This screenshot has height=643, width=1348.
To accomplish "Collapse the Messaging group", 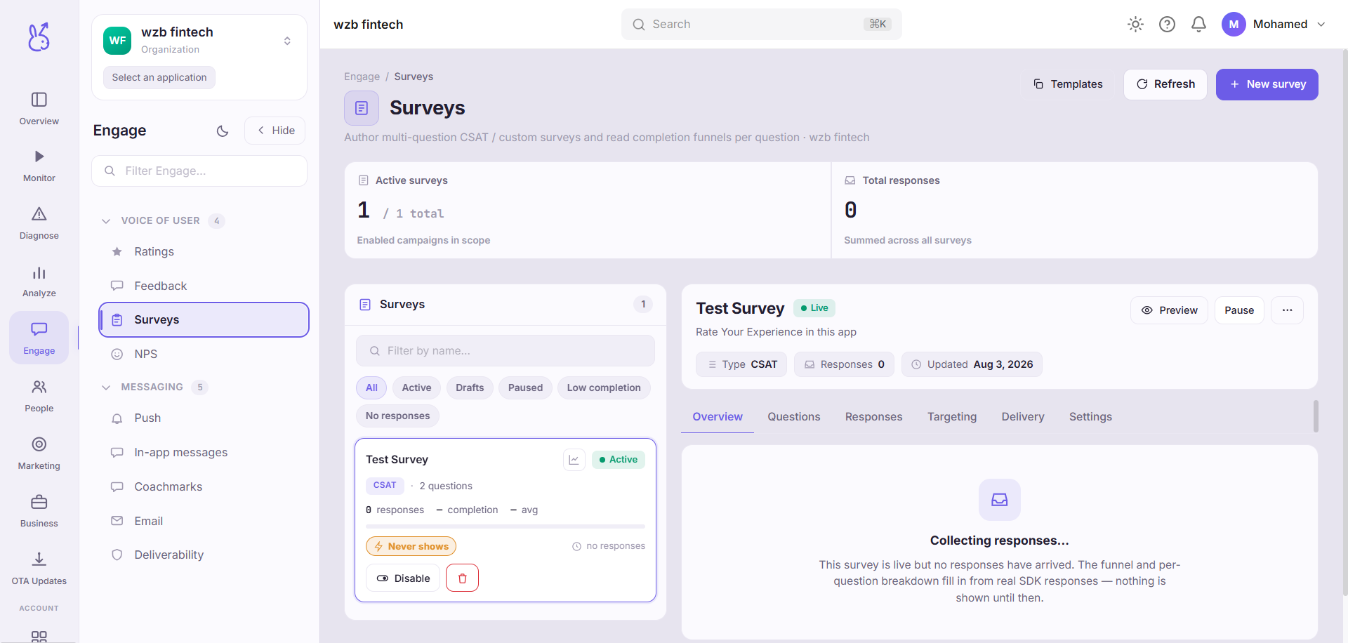I will click(106, 387).
